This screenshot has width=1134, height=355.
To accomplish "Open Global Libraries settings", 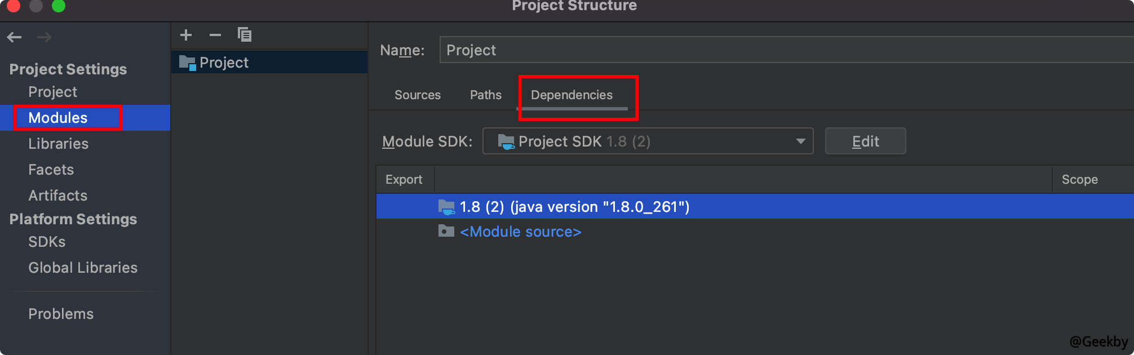I will 83,268.
